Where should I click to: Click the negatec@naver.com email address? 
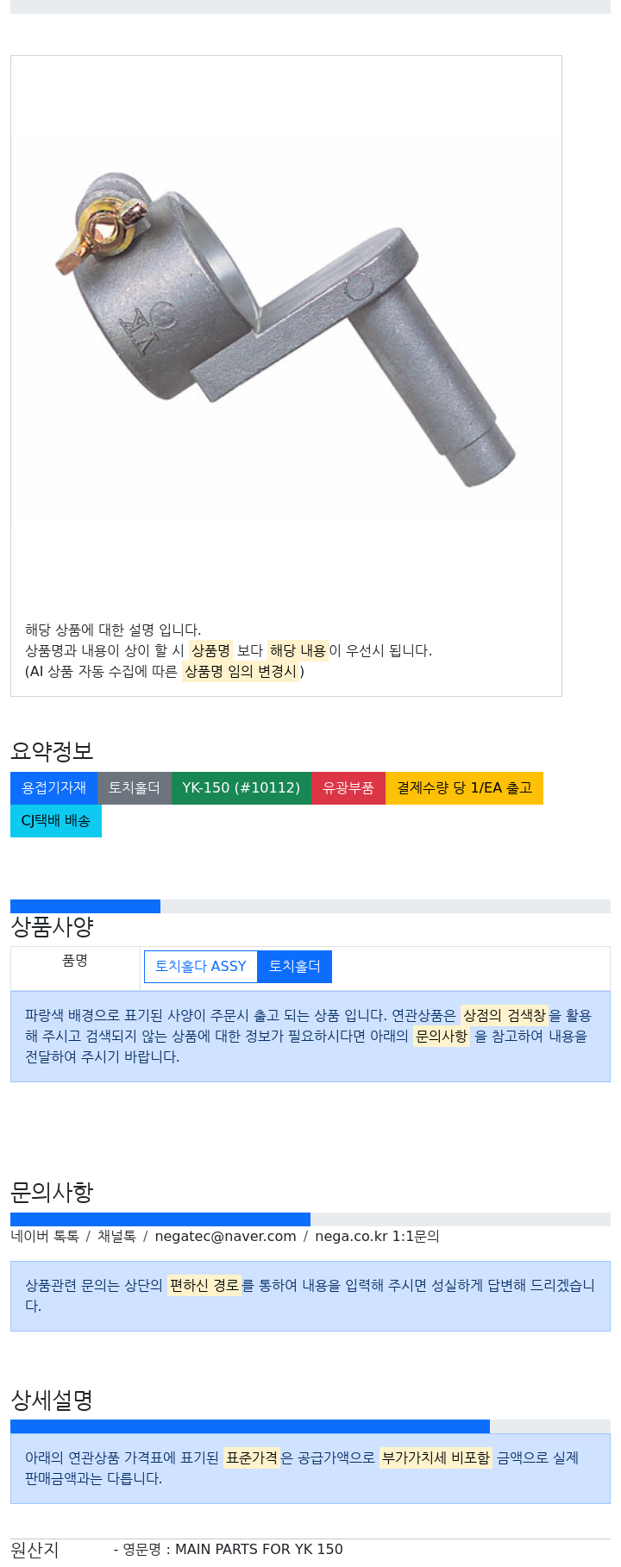click(225, 1237)
